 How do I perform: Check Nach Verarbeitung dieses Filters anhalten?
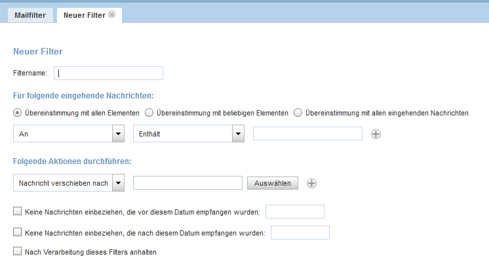coord(18,251)
